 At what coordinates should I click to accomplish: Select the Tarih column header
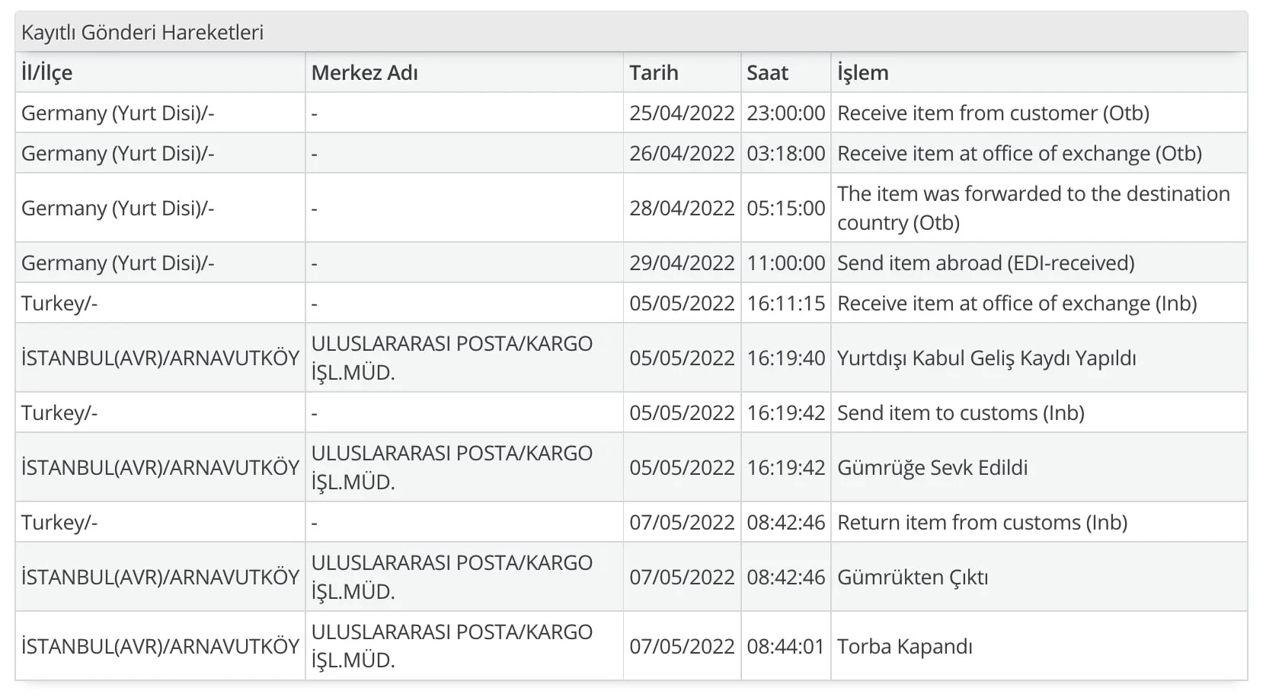[654, 73]
